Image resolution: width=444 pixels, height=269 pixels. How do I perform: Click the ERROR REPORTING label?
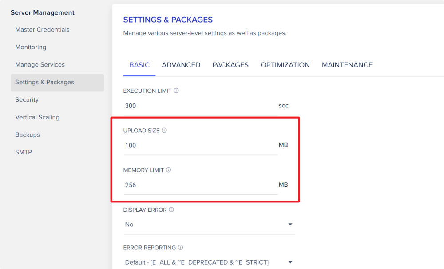point(150,248)
